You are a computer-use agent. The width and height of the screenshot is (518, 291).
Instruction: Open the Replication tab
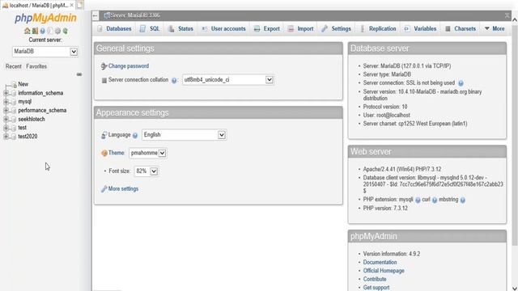(378, 29)
